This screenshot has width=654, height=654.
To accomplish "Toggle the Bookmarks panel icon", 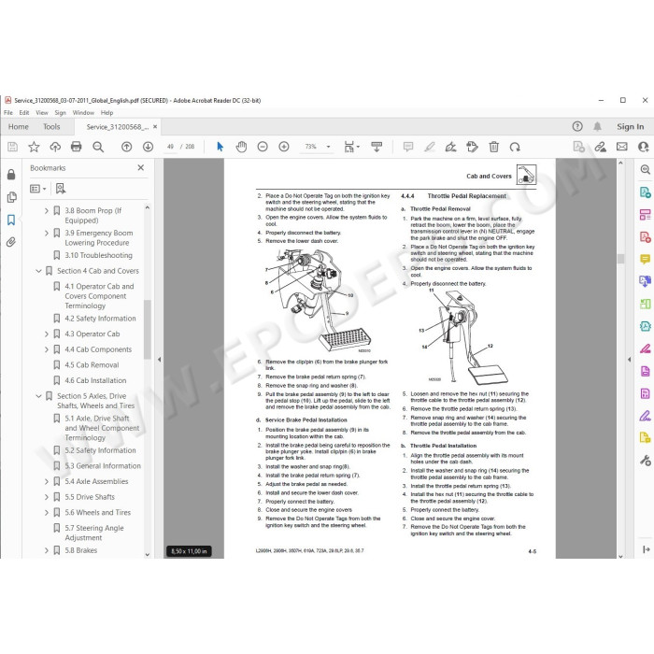I will point(11,220).
